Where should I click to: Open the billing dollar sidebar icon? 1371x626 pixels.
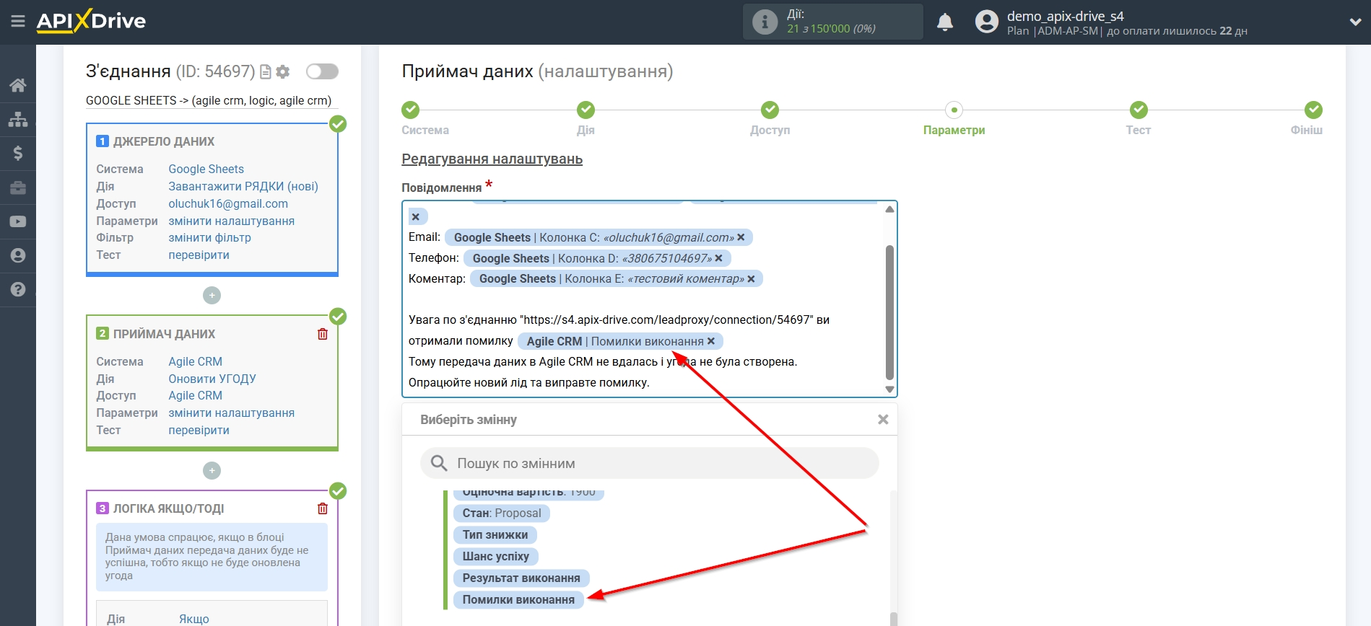coord(18,153)
